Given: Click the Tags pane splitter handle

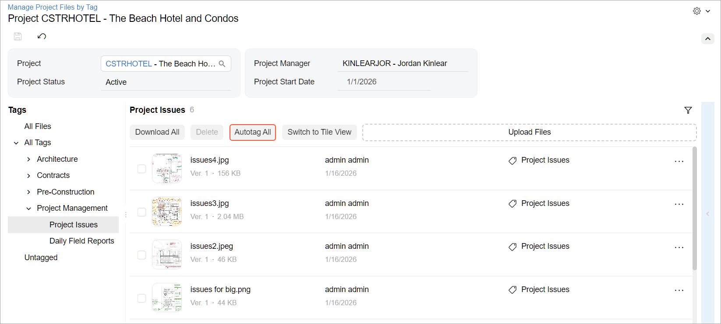Looking at the screenshot, I should (x=126, y=214).
